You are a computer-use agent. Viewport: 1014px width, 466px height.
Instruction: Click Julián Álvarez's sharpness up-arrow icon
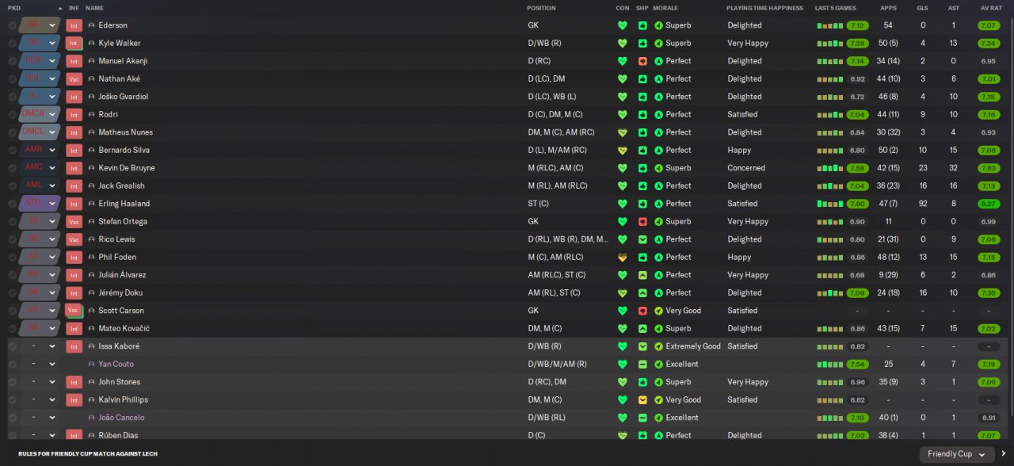pyautogui.click(x=642, y=275)
